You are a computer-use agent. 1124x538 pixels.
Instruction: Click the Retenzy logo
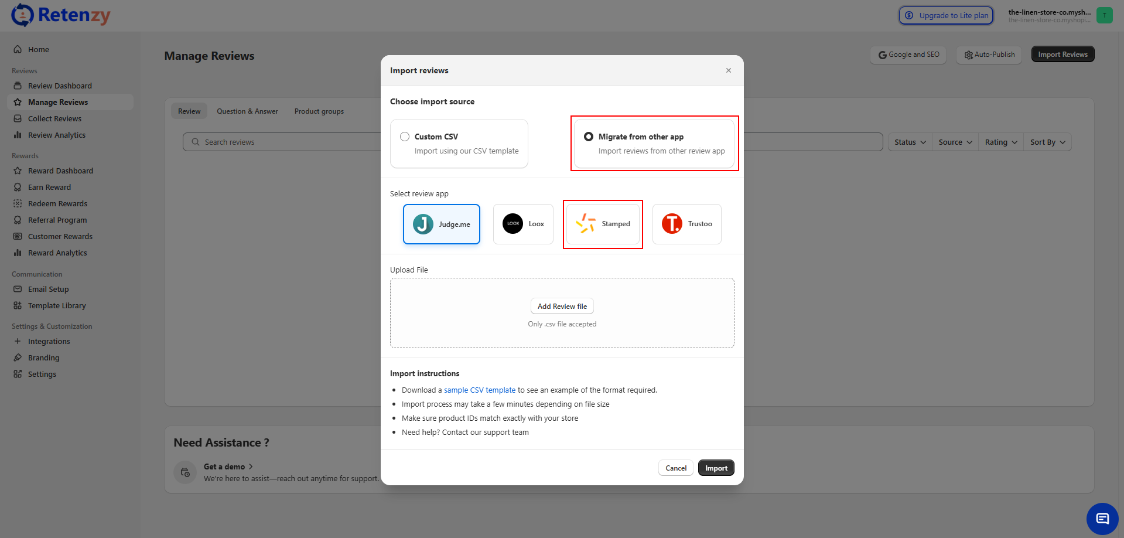point(61,15)
